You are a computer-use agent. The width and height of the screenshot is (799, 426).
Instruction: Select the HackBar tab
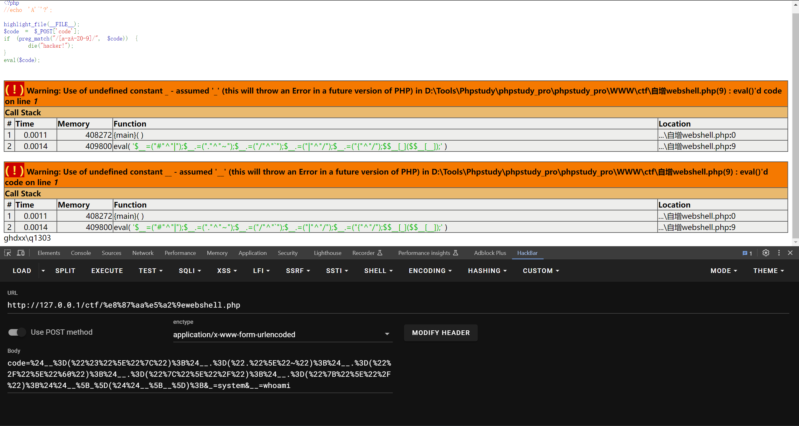(x=527, y=253)
